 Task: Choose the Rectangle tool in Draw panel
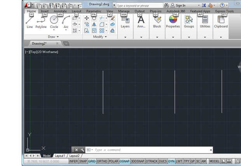tap(75, 18)
